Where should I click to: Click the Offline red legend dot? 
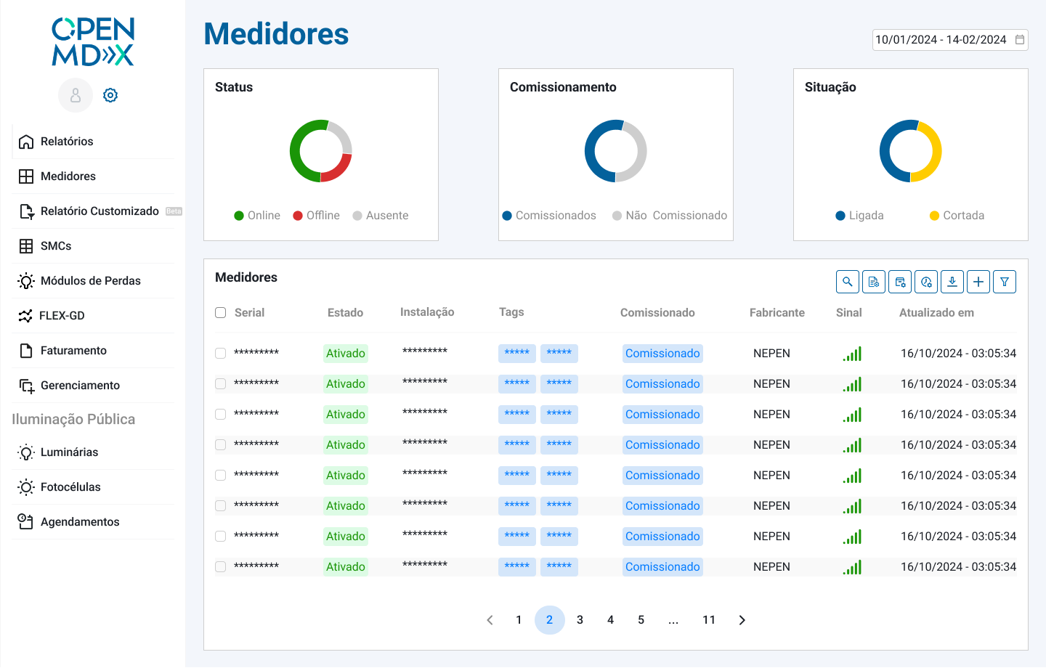(298, 216)
